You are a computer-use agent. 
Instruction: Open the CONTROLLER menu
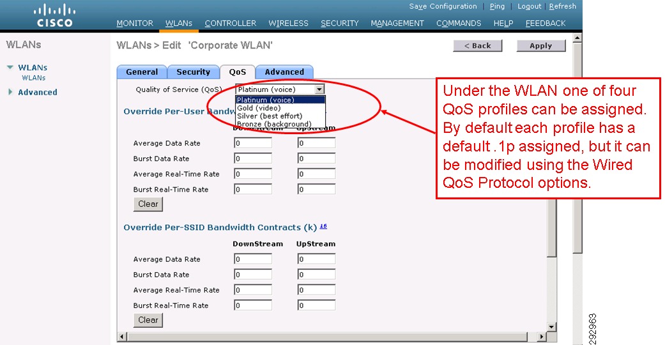click(230, 24)
